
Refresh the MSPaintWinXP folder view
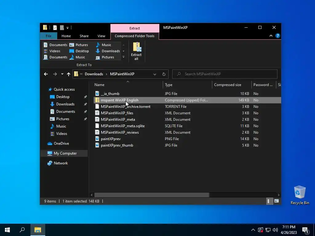coord(164,74)
